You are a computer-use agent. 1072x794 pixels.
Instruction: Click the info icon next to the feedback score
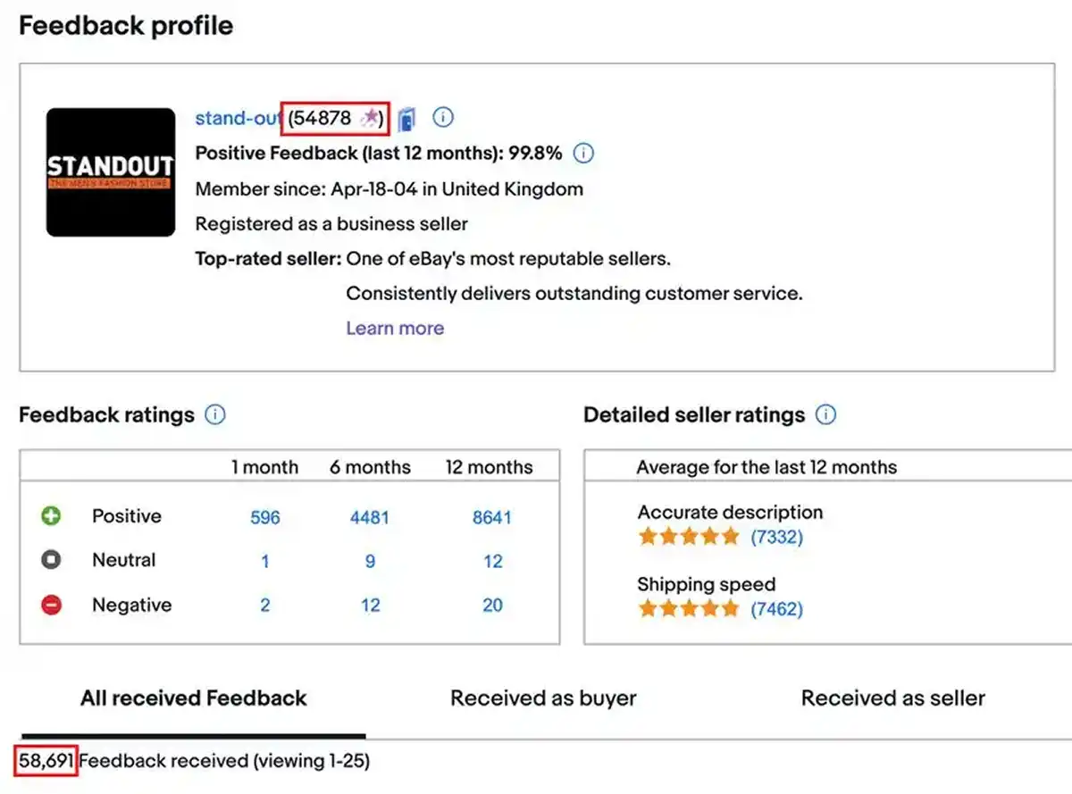[443, 117]
